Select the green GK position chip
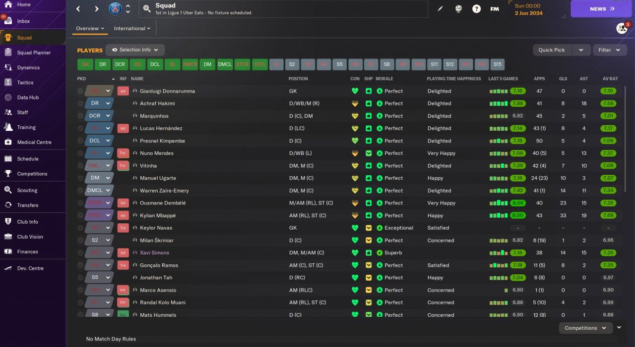Viewport: 635px width, 347px height. point(85,64)
